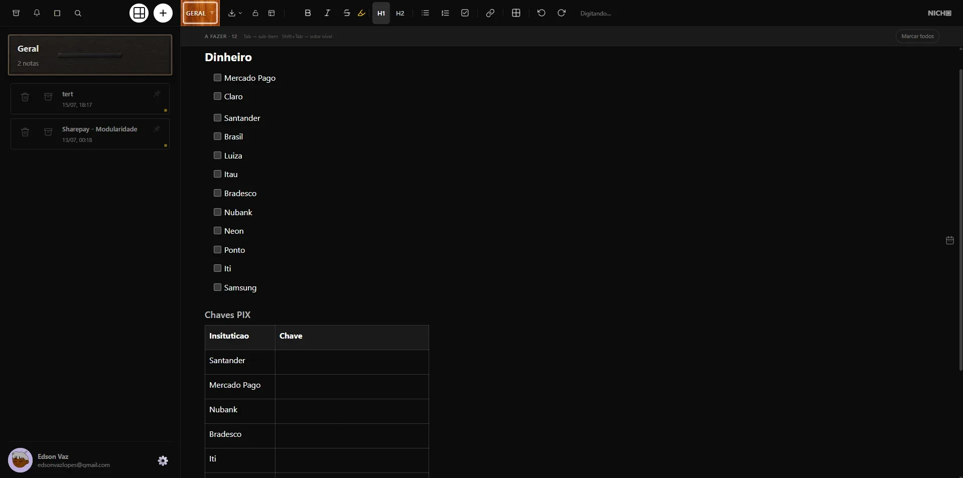Click the Chaves PIX heading
The width and height of the screenshot is (963, 478).
pyautogui.click(x=227, y=315)
